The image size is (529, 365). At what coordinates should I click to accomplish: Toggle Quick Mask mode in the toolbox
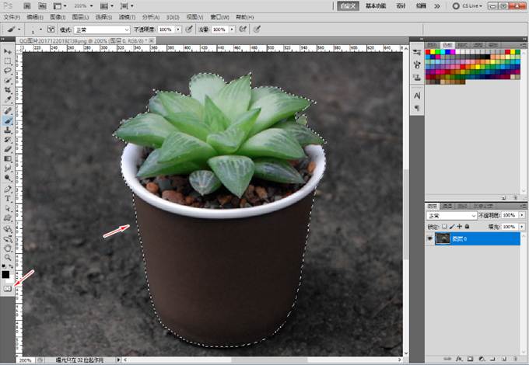click(7, 288)
